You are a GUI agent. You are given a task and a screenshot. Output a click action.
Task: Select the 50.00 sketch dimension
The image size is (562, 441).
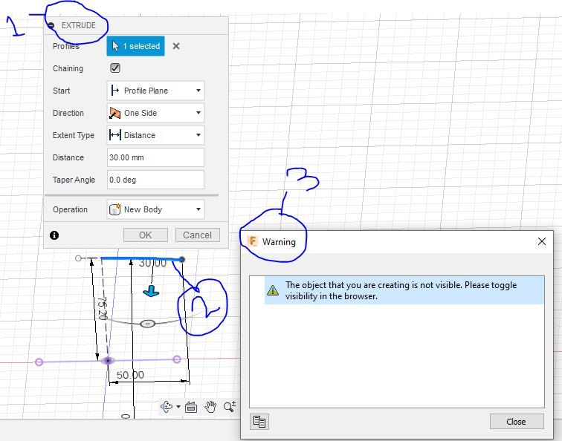[130, 375]
